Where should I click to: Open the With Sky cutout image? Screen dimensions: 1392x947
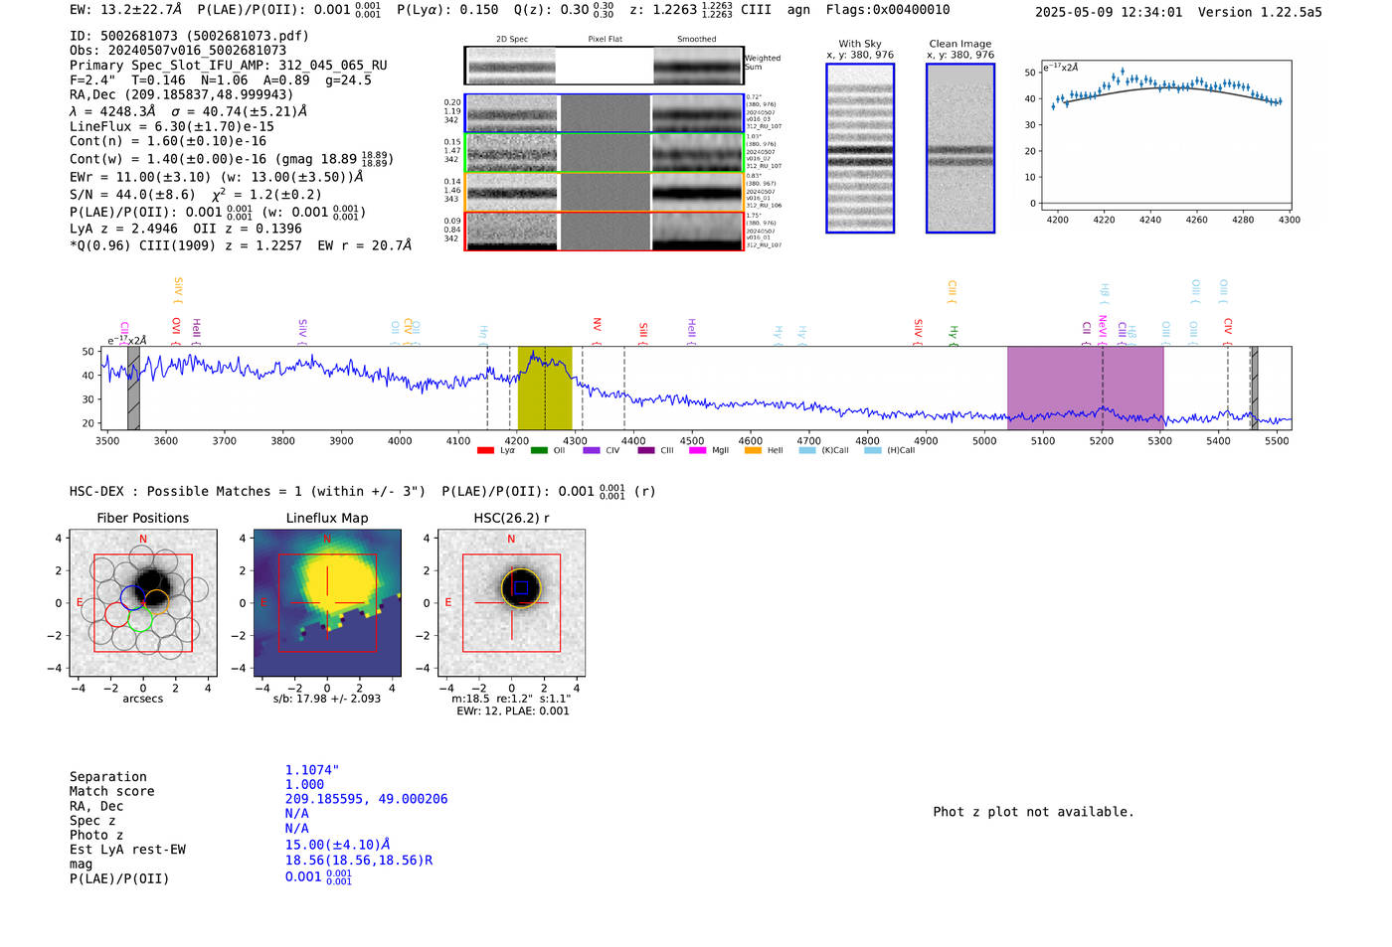pos(860,148)
